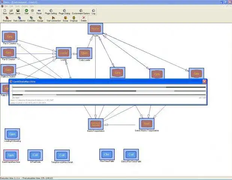
Task: Open the Edit menu
Action: (x=11, y=6)
